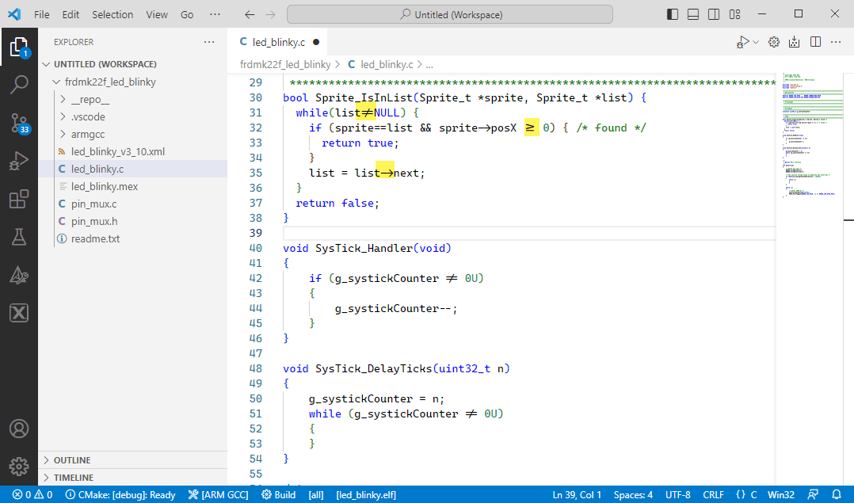The width and height of the screenshot is (854, 503).
Task: Click the Build button in the status bar
Action: pos(279,494)
